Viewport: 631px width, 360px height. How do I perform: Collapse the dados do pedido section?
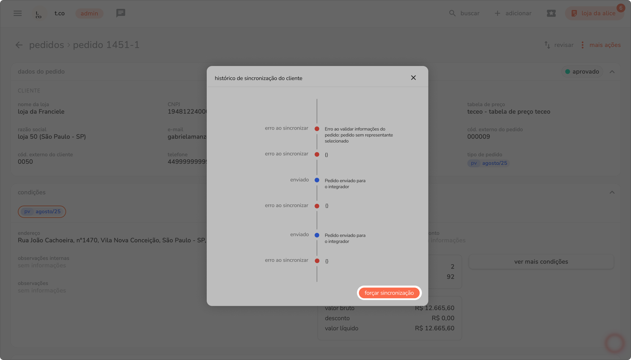(x=612, y=72)
